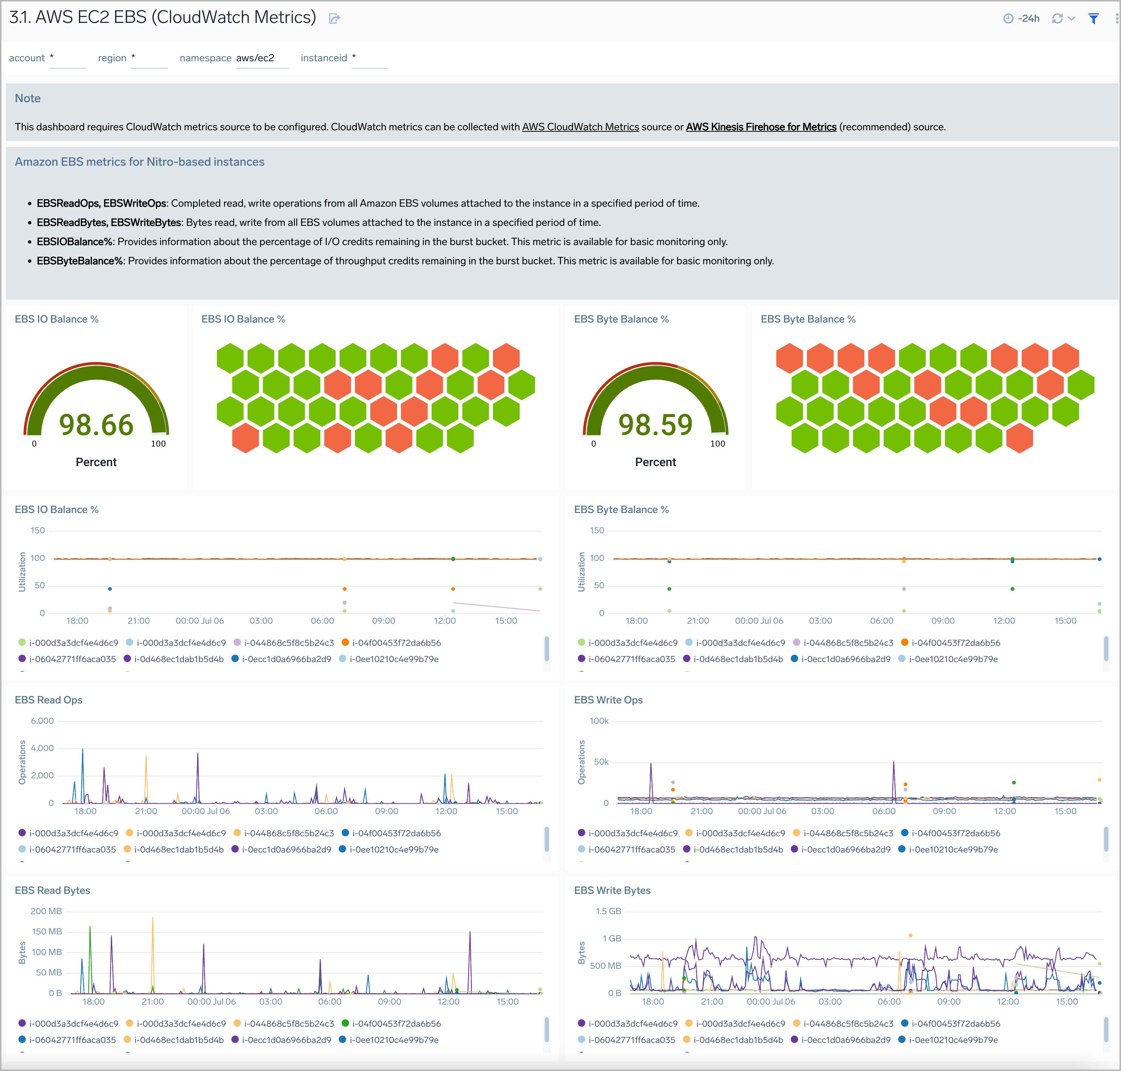
Task: Click the 'Percent' label under the 98.66 gauge
Action: pyautogui.click(x=96, y=462)
